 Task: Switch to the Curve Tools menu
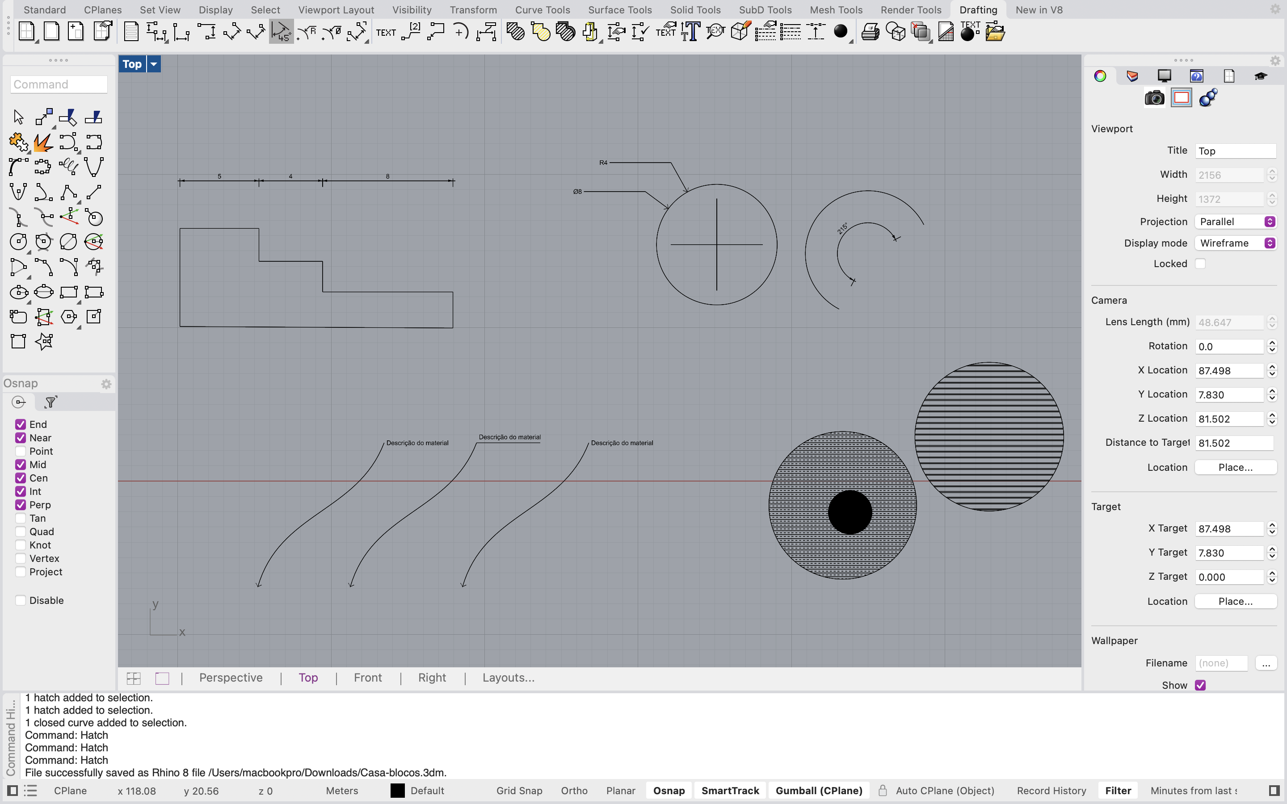tap(542, 9)
